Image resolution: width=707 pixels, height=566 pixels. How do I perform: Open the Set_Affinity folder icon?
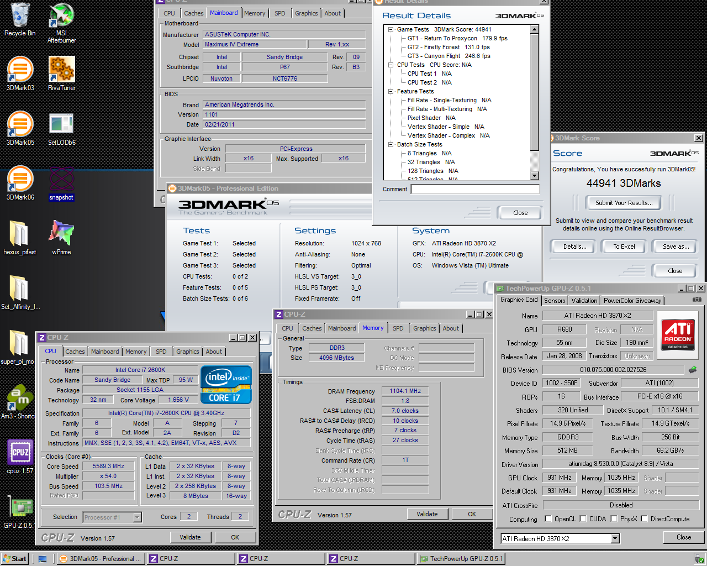(20, 292)
